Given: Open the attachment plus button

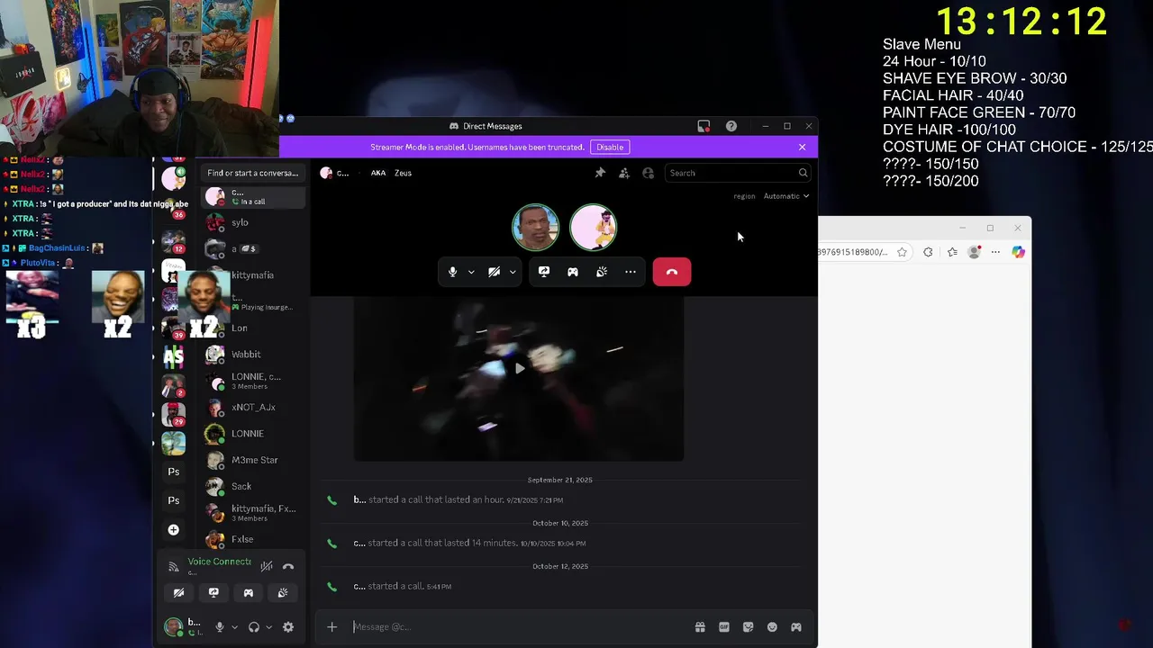Looking at the screenshot, I should click(x=331, y=627).
